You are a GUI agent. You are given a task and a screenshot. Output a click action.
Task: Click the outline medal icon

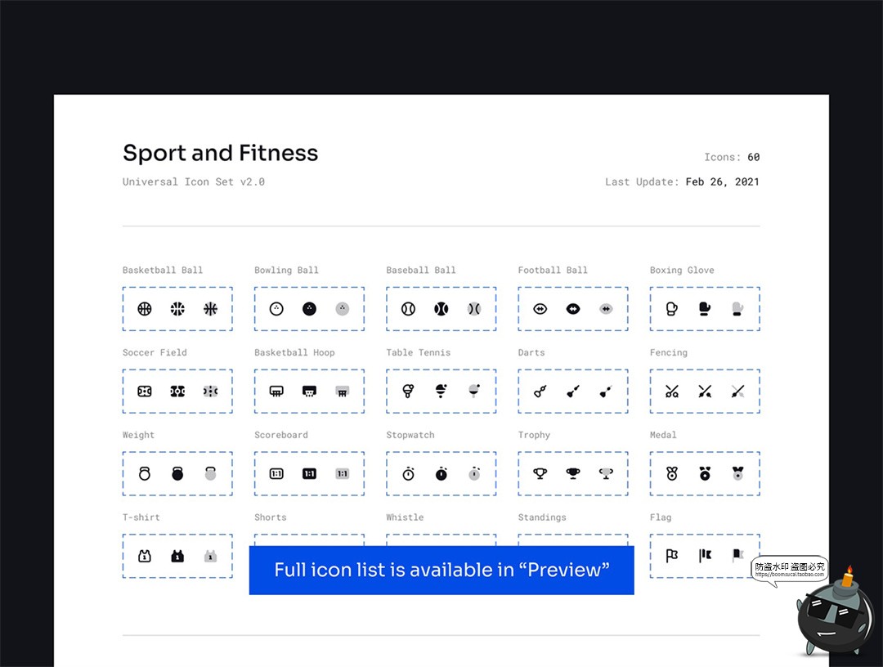pyautogui.click(x=672, y=473)
